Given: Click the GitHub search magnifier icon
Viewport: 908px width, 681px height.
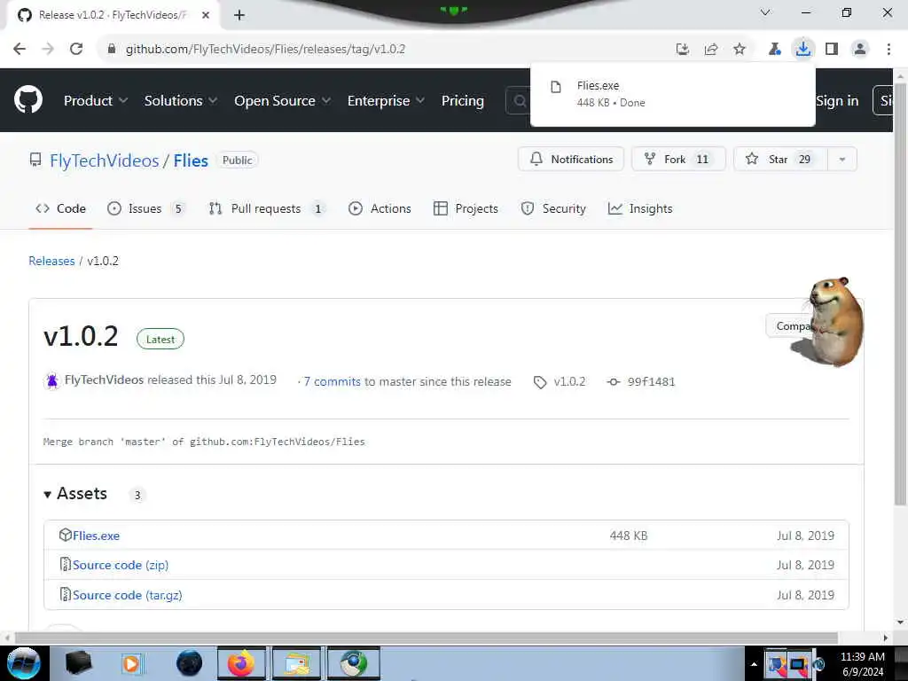Looking at the screenshot, I should pos(520,101).
